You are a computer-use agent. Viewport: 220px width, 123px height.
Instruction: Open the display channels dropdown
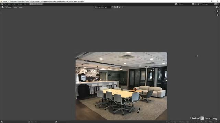[x=217, y=7]
